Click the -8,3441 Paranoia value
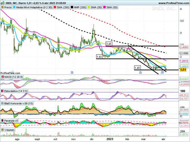Viewport: 190px width, 142px height. pos(184,126)
